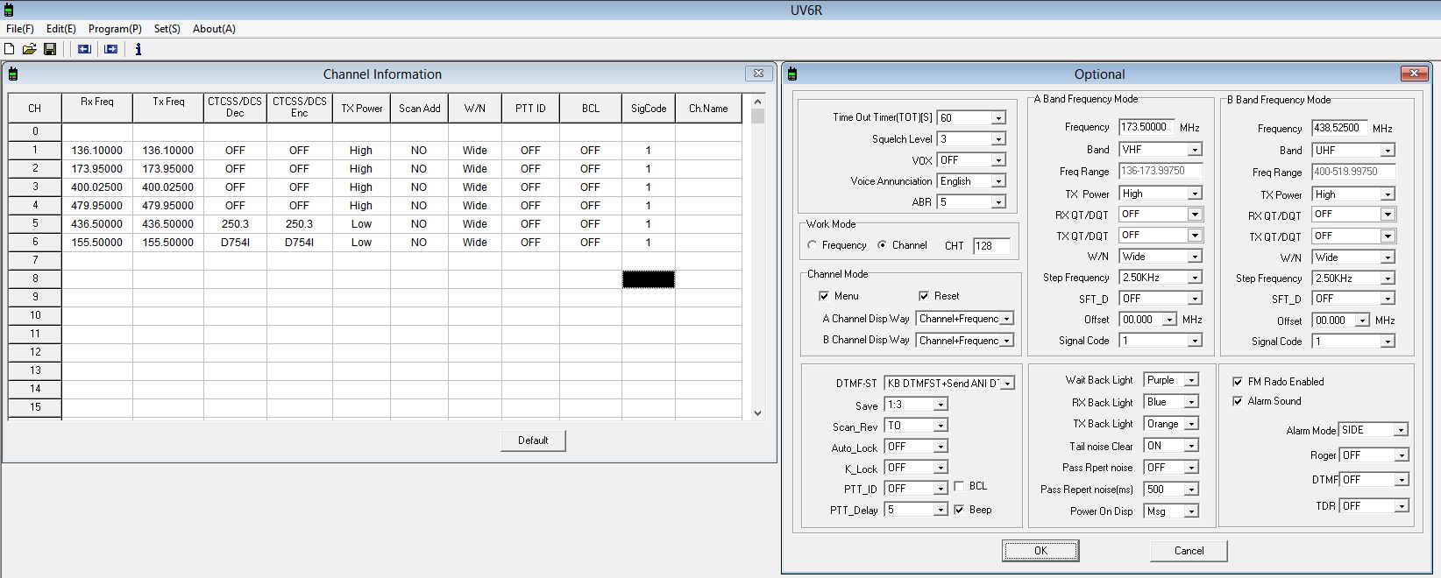The height and width of the screenshot is (578, 1441).
Task: Save the file with the floppy disk icon
Action: (x=50, y=49)
